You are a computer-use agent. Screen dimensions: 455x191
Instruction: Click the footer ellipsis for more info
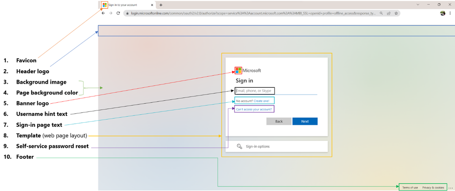point(450,188)
